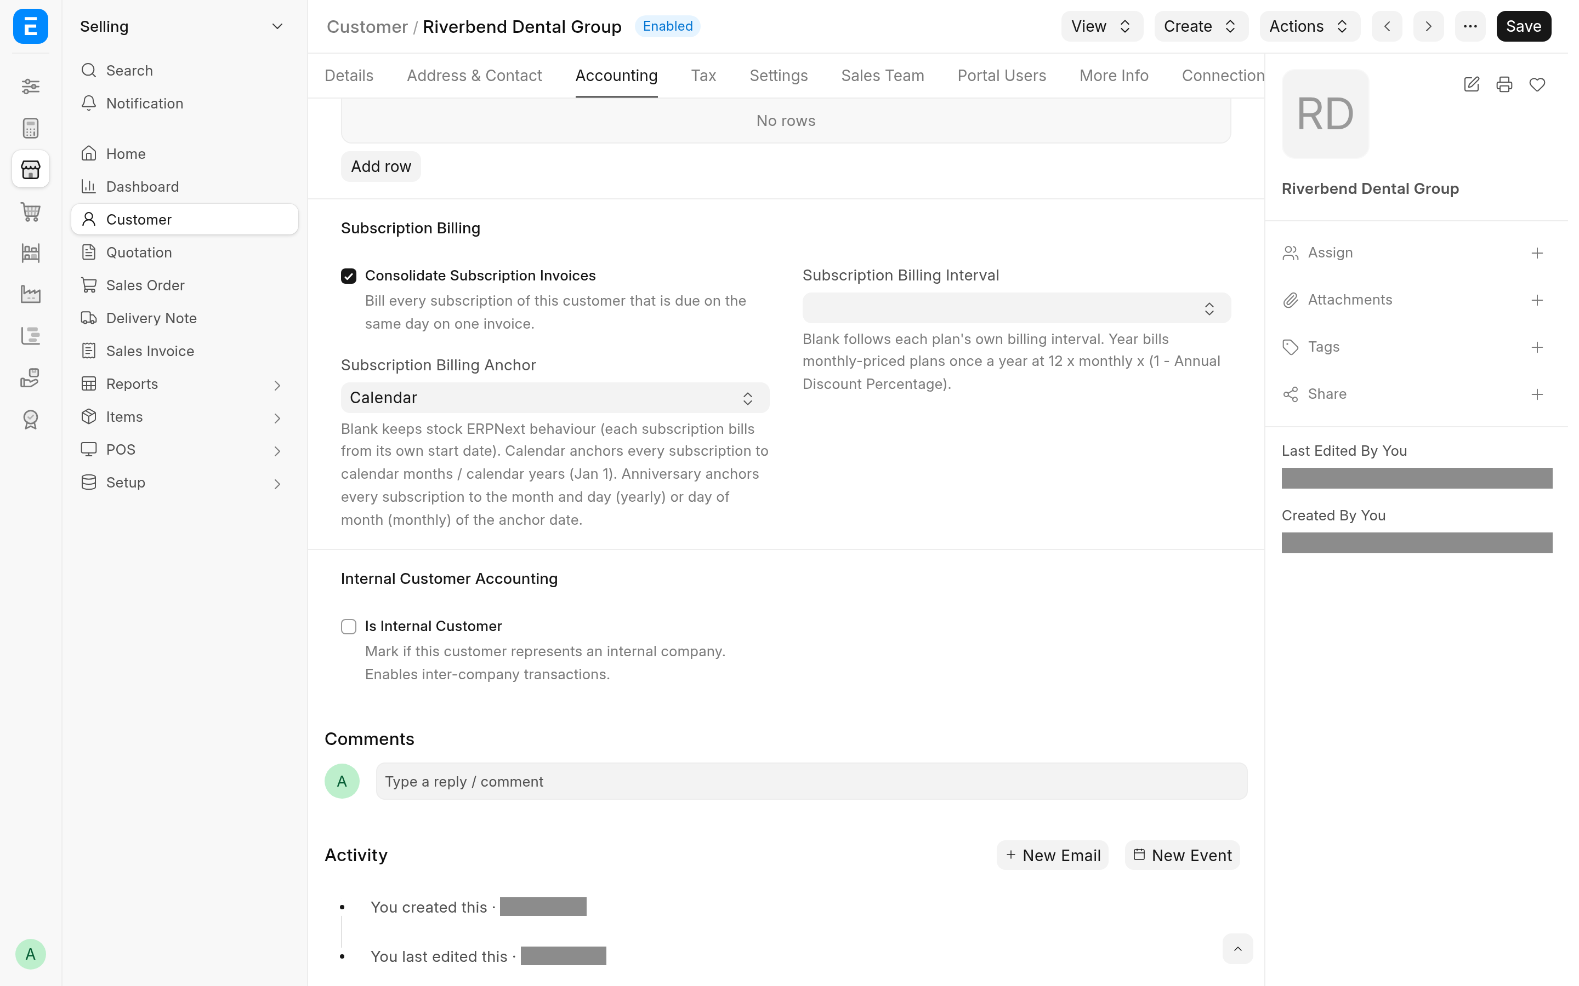Image resolution: width=1579 pixels, height=986 pixels.
Task: Click the Add row button
Action: tap(380, 167)
